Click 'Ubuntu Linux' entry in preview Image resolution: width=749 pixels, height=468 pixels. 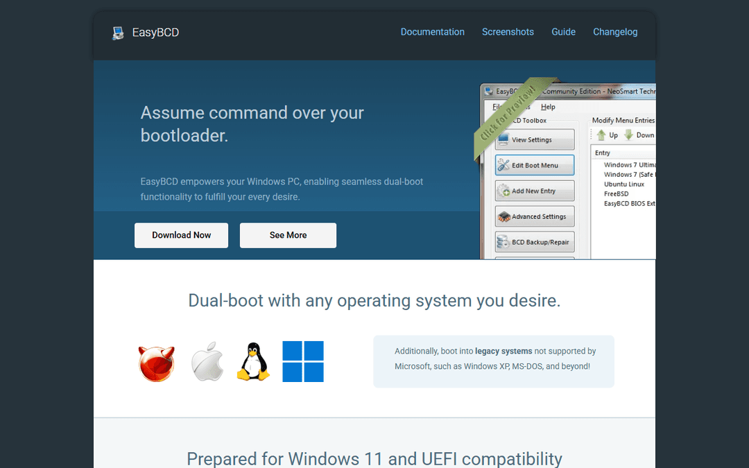(x=624, y=184)
